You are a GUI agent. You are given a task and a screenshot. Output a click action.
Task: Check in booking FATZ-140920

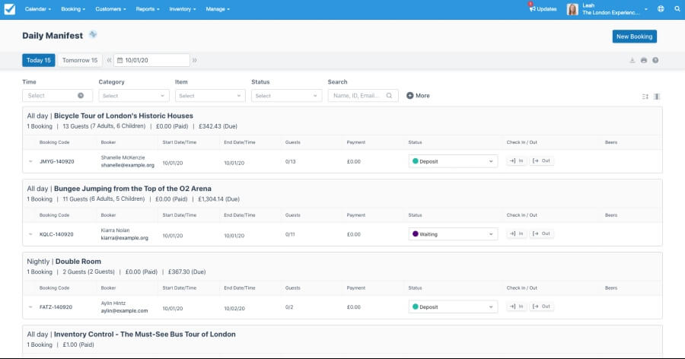[516, 307]
